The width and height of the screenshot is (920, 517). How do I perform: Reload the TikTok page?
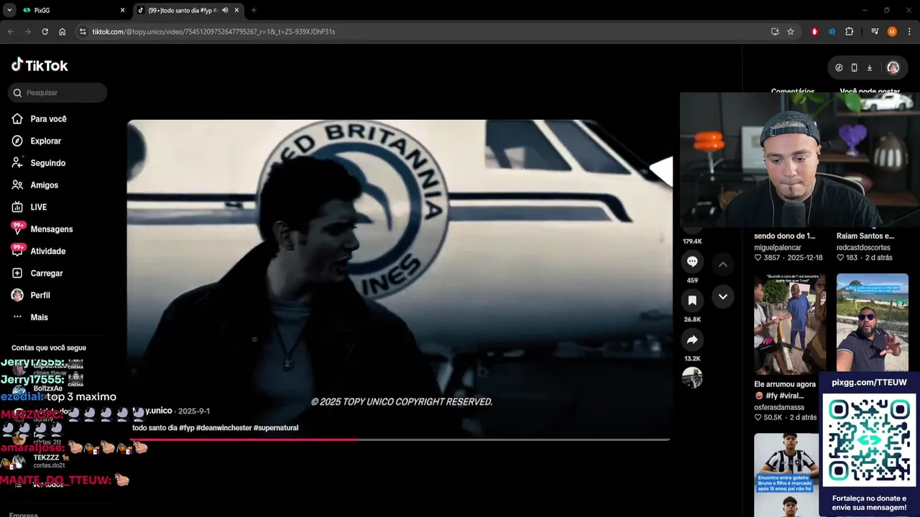point(45,32)
